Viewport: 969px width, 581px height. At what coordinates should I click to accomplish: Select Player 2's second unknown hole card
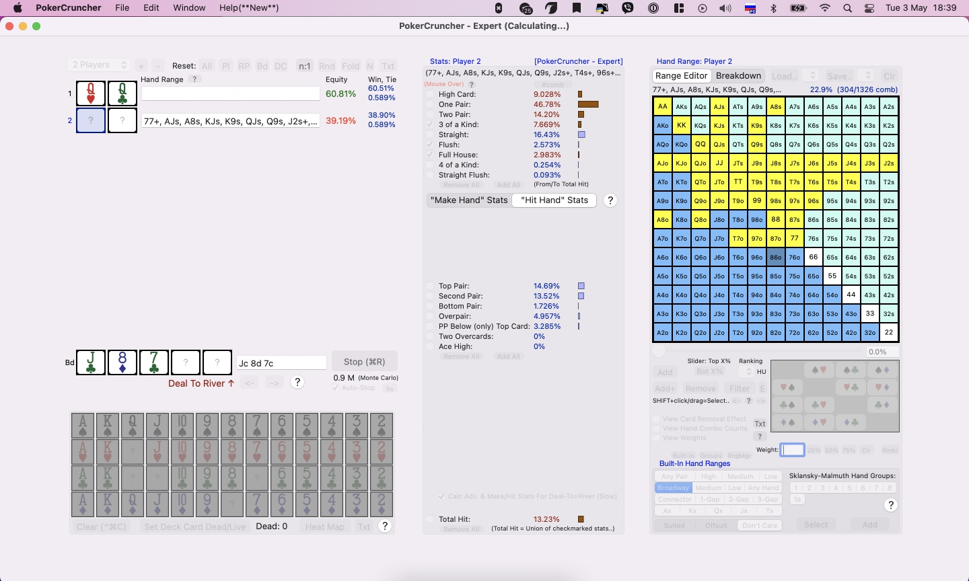click(122, 120)
